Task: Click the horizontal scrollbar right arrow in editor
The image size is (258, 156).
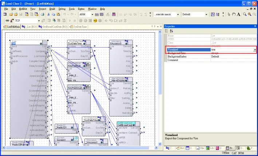Action: [156, 148]
